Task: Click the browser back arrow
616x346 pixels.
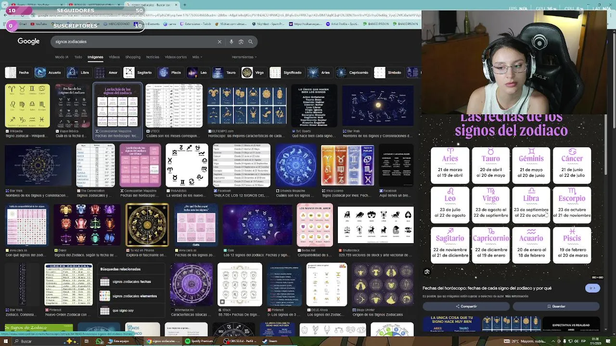Action: (6, 15)
